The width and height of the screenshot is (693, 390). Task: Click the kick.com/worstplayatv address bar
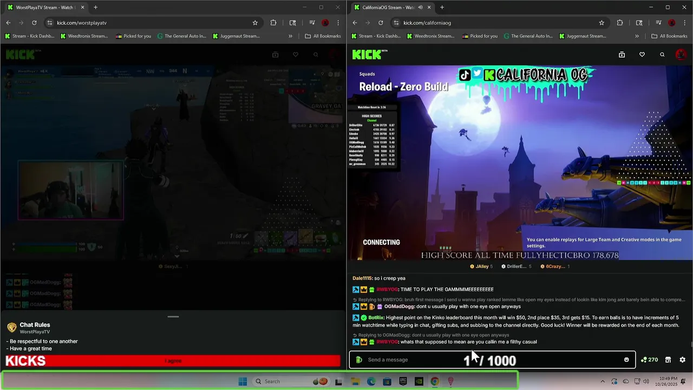(152, 23)
